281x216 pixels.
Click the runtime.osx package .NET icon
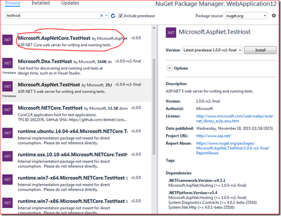click(x=7, y=156)
